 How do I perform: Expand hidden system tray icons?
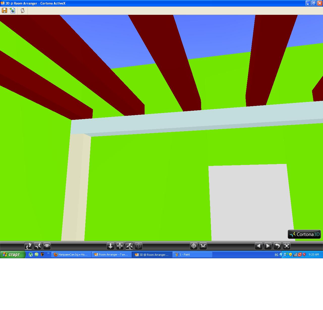pyautogui.click(x=281, y=255)
